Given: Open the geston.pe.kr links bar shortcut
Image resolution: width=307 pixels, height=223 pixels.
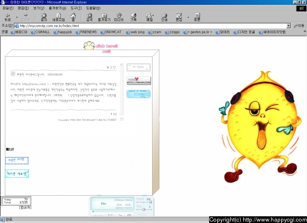Looking at the screenshot, I should [198, 32].
